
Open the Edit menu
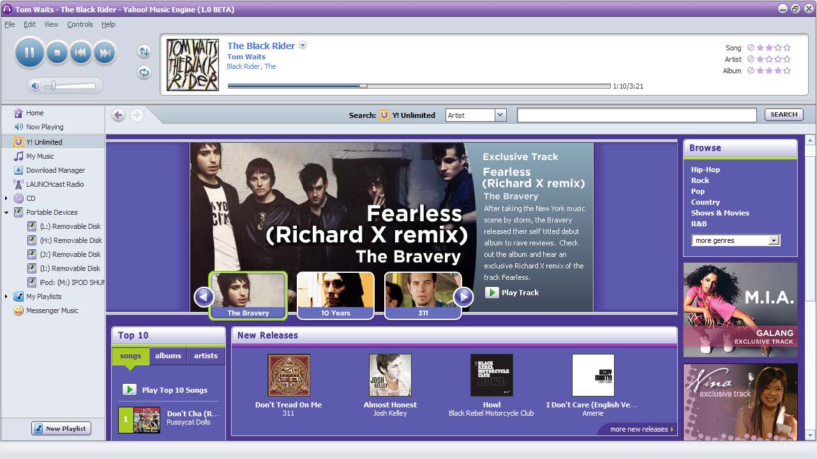(x=29, y=24)
